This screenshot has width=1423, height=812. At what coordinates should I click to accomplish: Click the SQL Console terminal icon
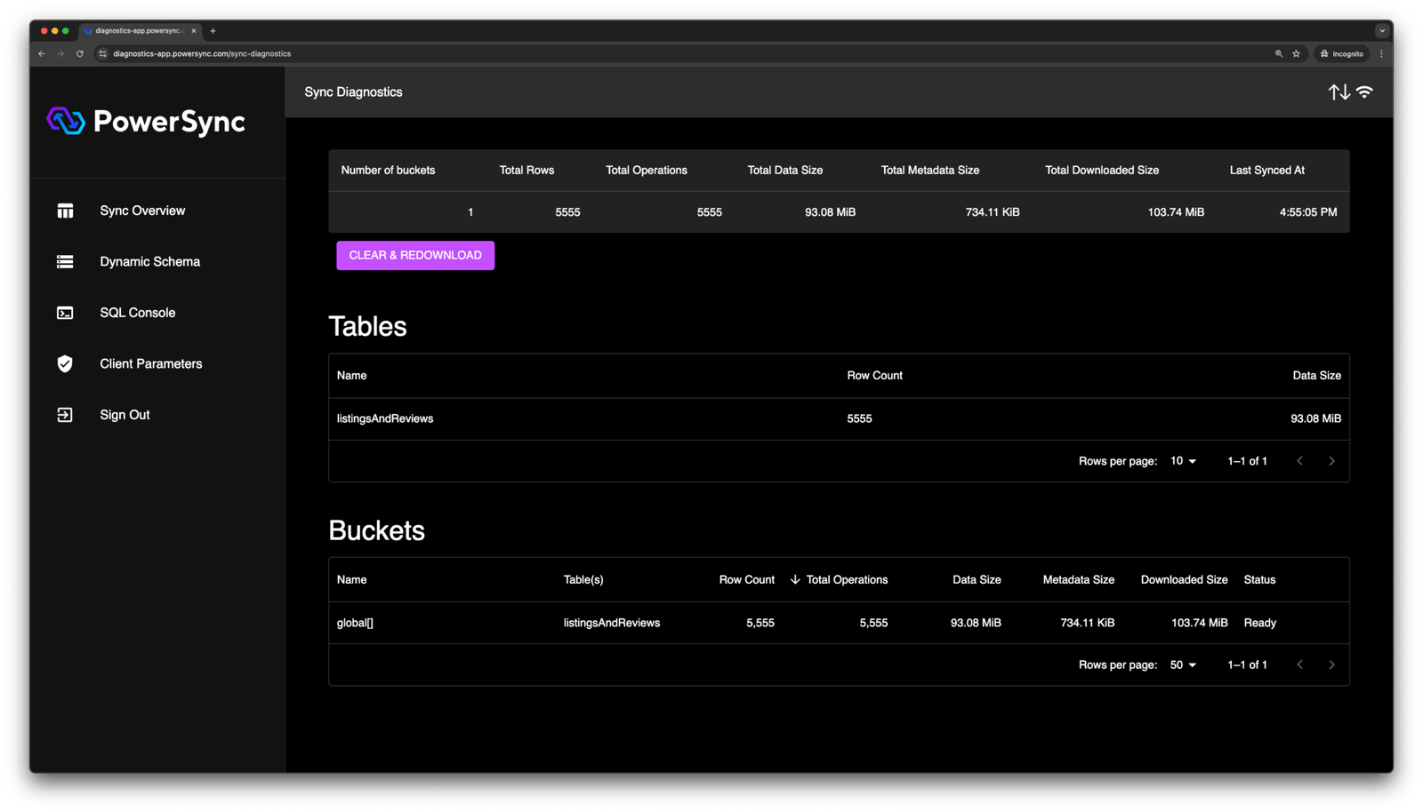(x=65, y=313)
